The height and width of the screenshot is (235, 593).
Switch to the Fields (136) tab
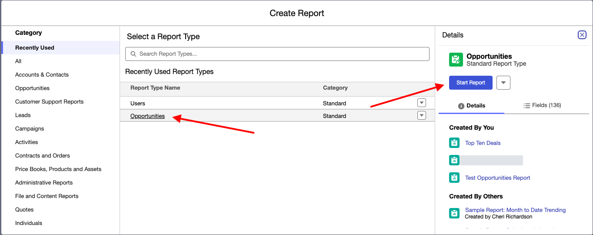tap(542, 105)
